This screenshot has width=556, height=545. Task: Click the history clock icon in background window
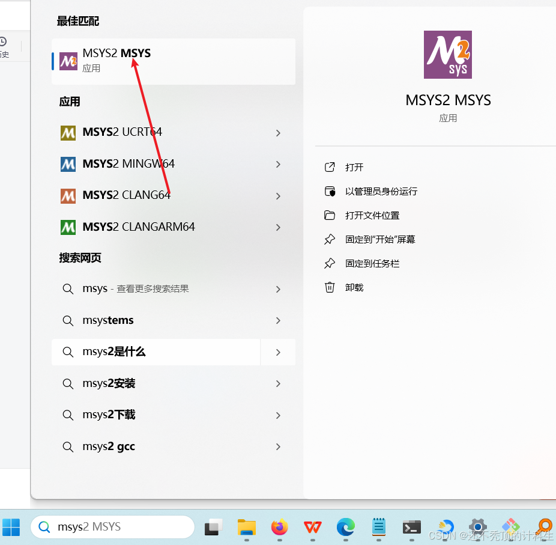(x=3, y=42)
